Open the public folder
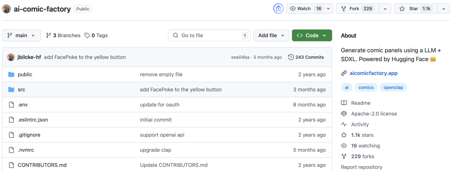452x172 pixels. pos(25,74)
